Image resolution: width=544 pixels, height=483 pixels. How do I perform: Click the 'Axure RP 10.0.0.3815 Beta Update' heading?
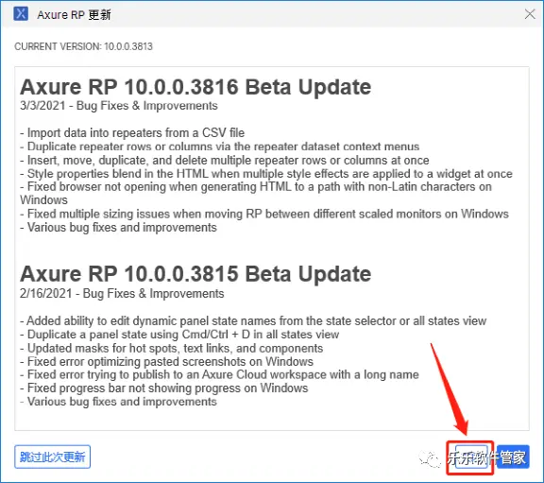pyautogui.click(x=195, y=274)
